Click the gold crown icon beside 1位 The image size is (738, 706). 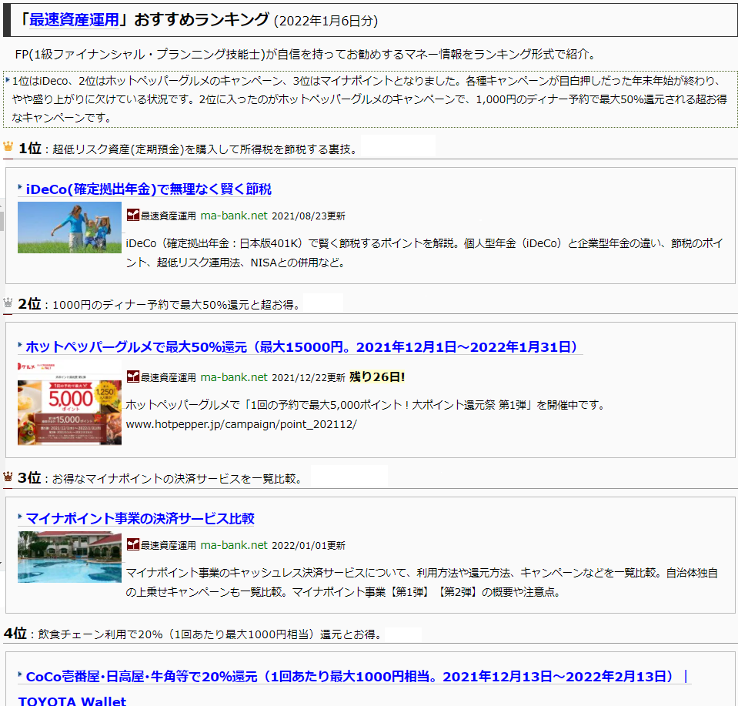(8, 146)
